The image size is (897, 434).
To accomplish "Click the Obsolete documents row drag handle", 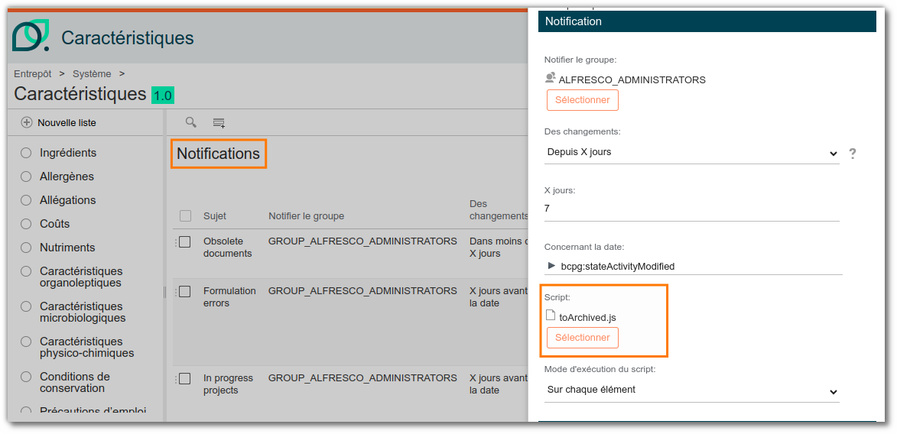I will (176, 242).
